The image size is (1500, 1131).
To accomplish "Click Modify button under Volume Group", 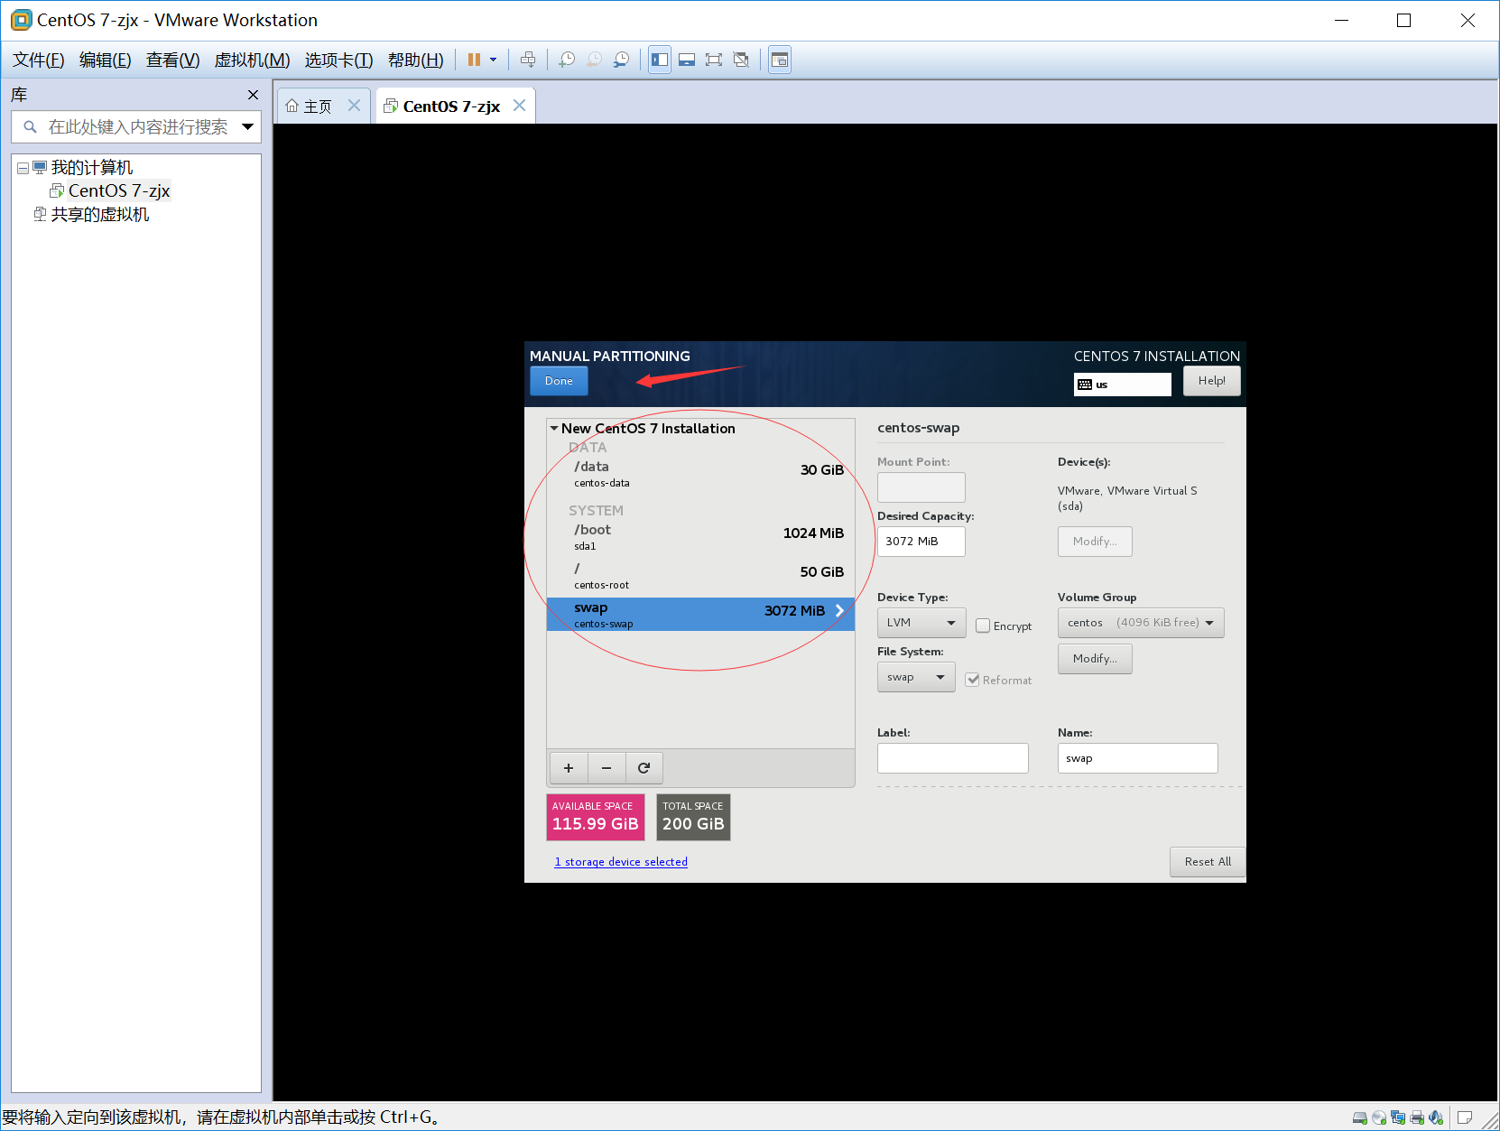I will pos(1095,659).
